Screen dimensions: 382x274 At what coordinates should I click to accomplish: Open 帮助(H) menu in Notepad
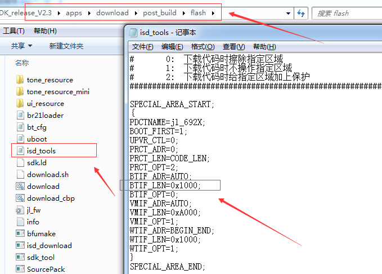click(264, 47)
